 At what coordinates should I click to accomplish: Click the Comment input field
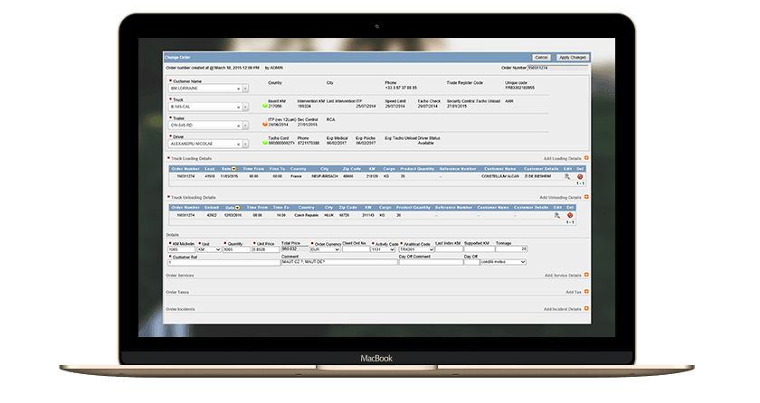click(337, 263)
